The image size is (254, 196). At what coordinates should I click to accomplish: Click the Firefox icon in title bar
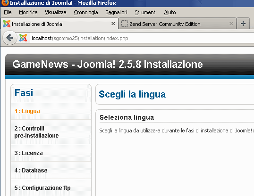(5, 3)
